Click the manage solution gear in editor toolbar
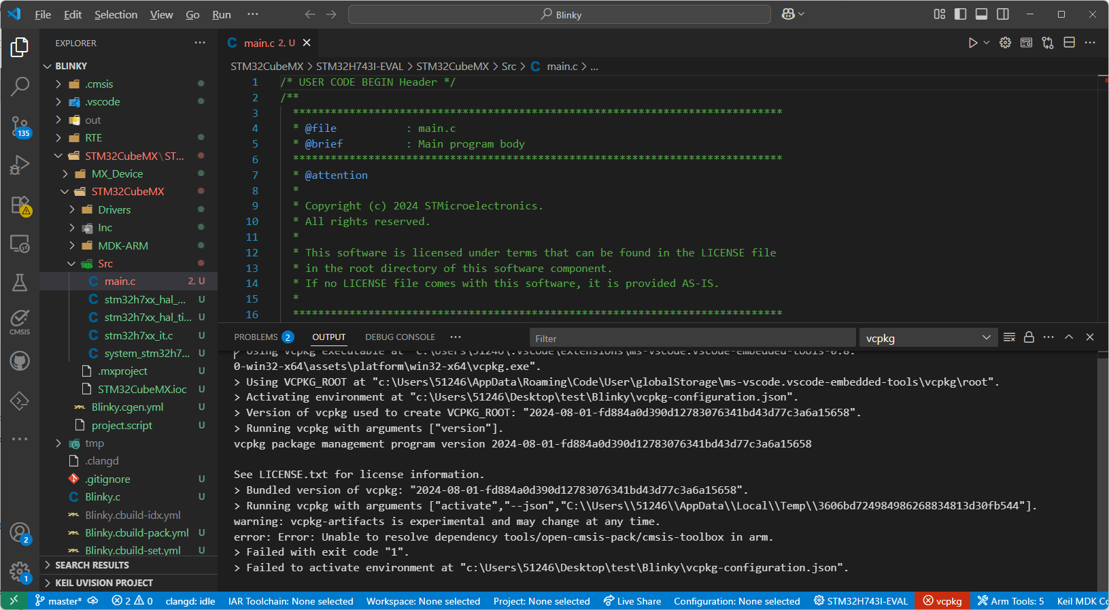1109x610 pixels. click(1005, 43)
